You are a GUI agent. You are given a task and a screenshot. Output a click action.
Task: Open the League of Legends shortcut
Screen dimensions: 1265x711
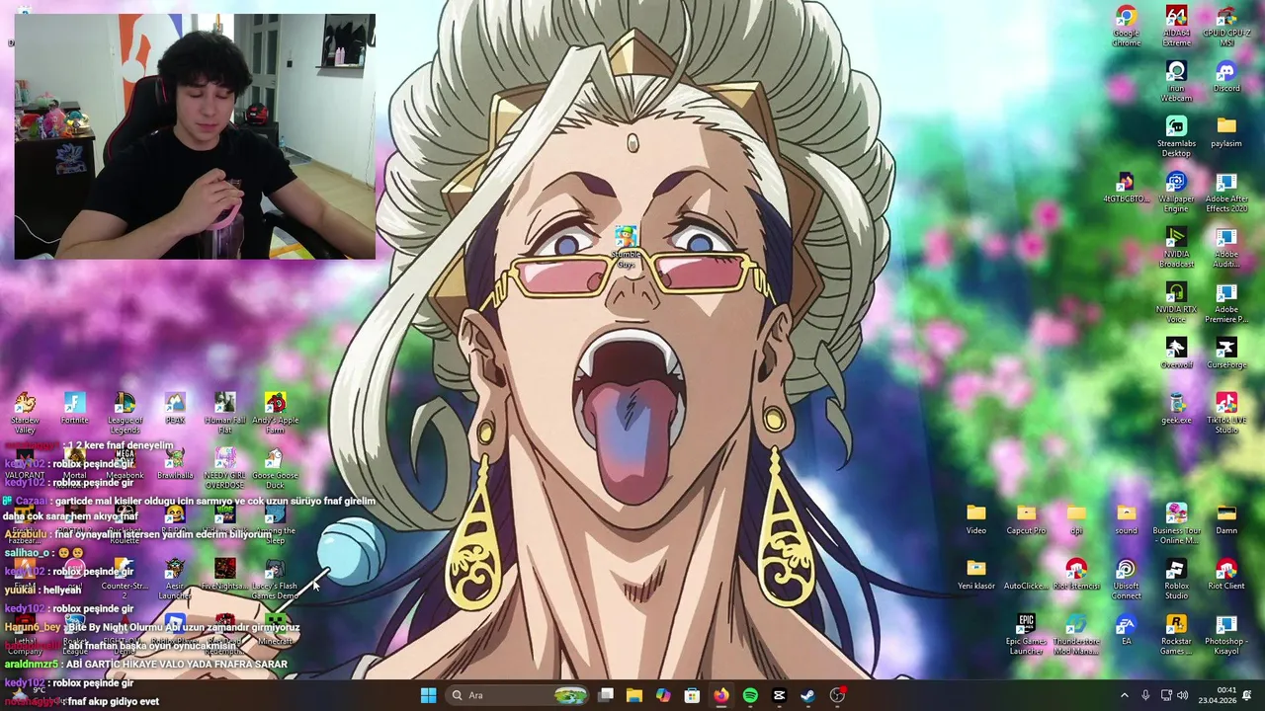tap(125, 414)
